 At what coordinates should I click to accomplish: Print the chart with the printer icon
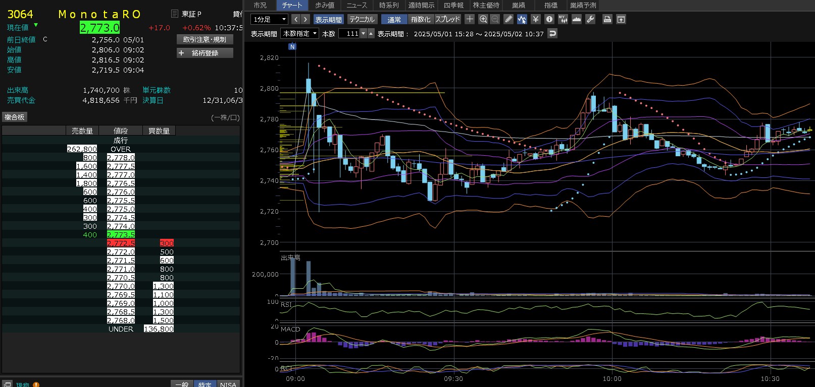click(607, 19)
